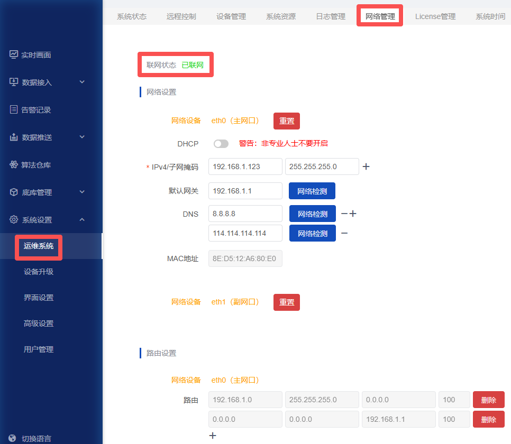Add another IPv4 address with plus icon
Screen dimensions: 511x444
366,166
